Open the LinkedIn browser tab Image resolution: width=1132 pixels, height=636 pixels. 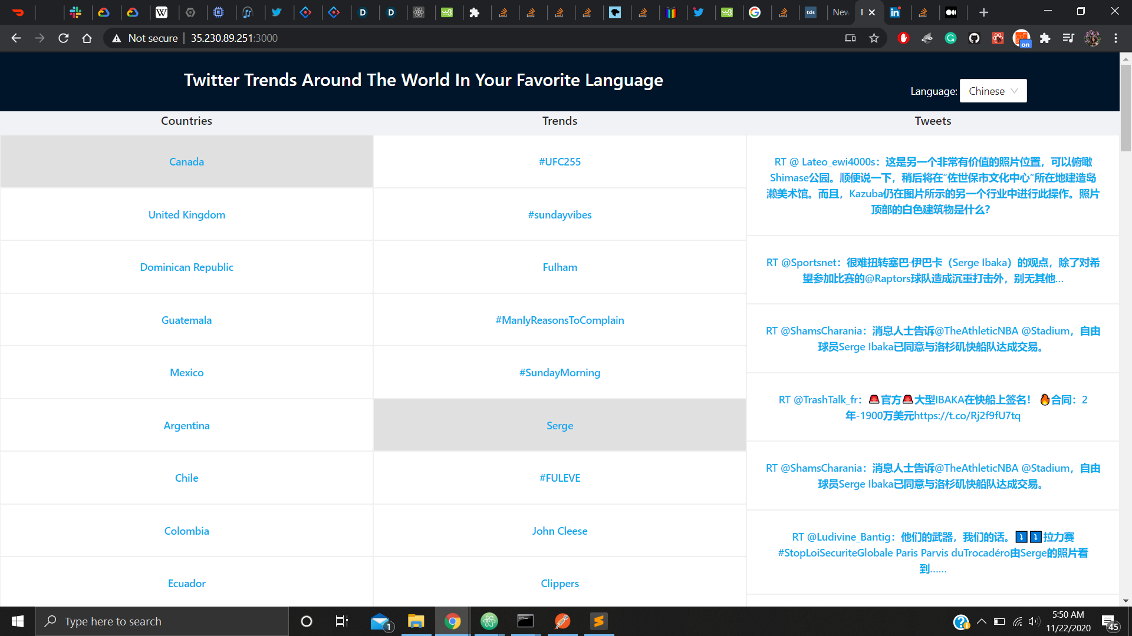coord(895,12)
